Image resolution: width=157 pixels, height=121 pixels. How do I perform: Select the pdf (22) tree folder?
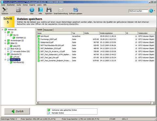tap(16, 57)
